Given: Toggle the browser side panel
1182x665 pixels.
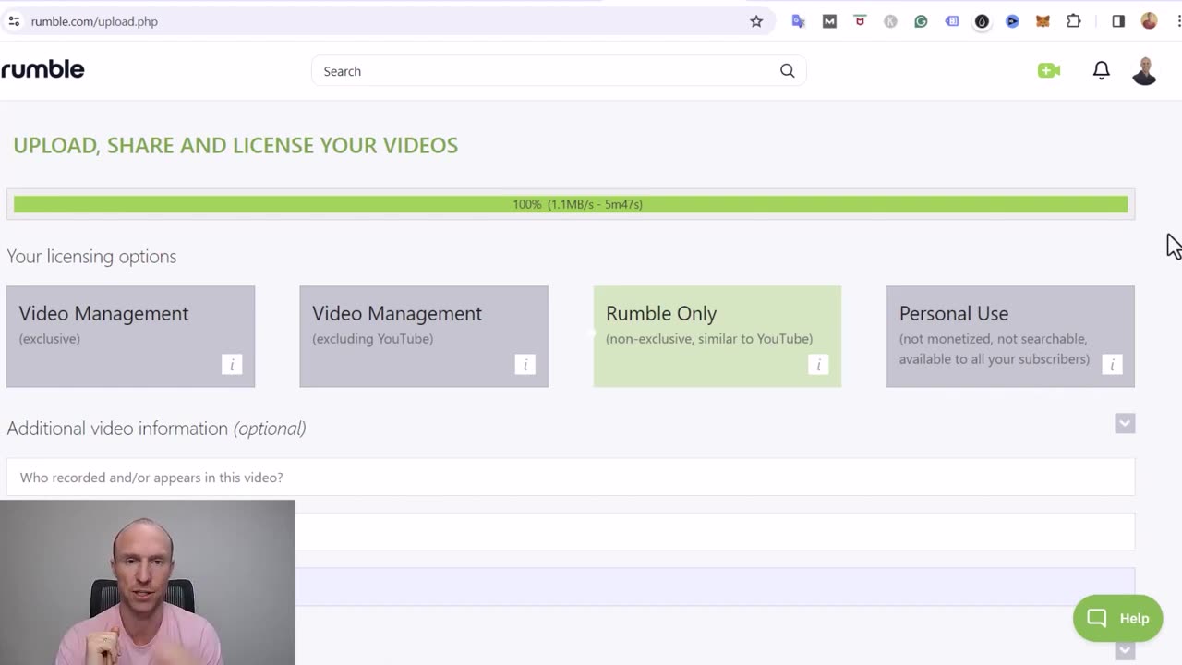Looking at the screenshot, I should 1118,21.
